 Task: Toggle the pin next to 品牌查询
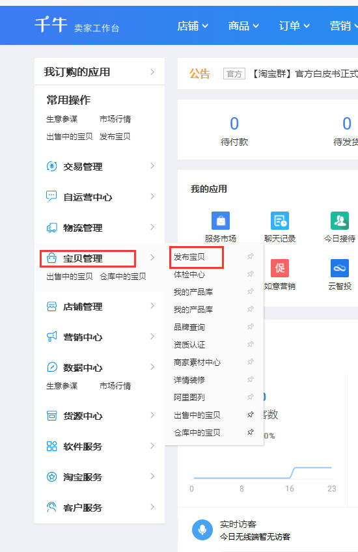251,327
